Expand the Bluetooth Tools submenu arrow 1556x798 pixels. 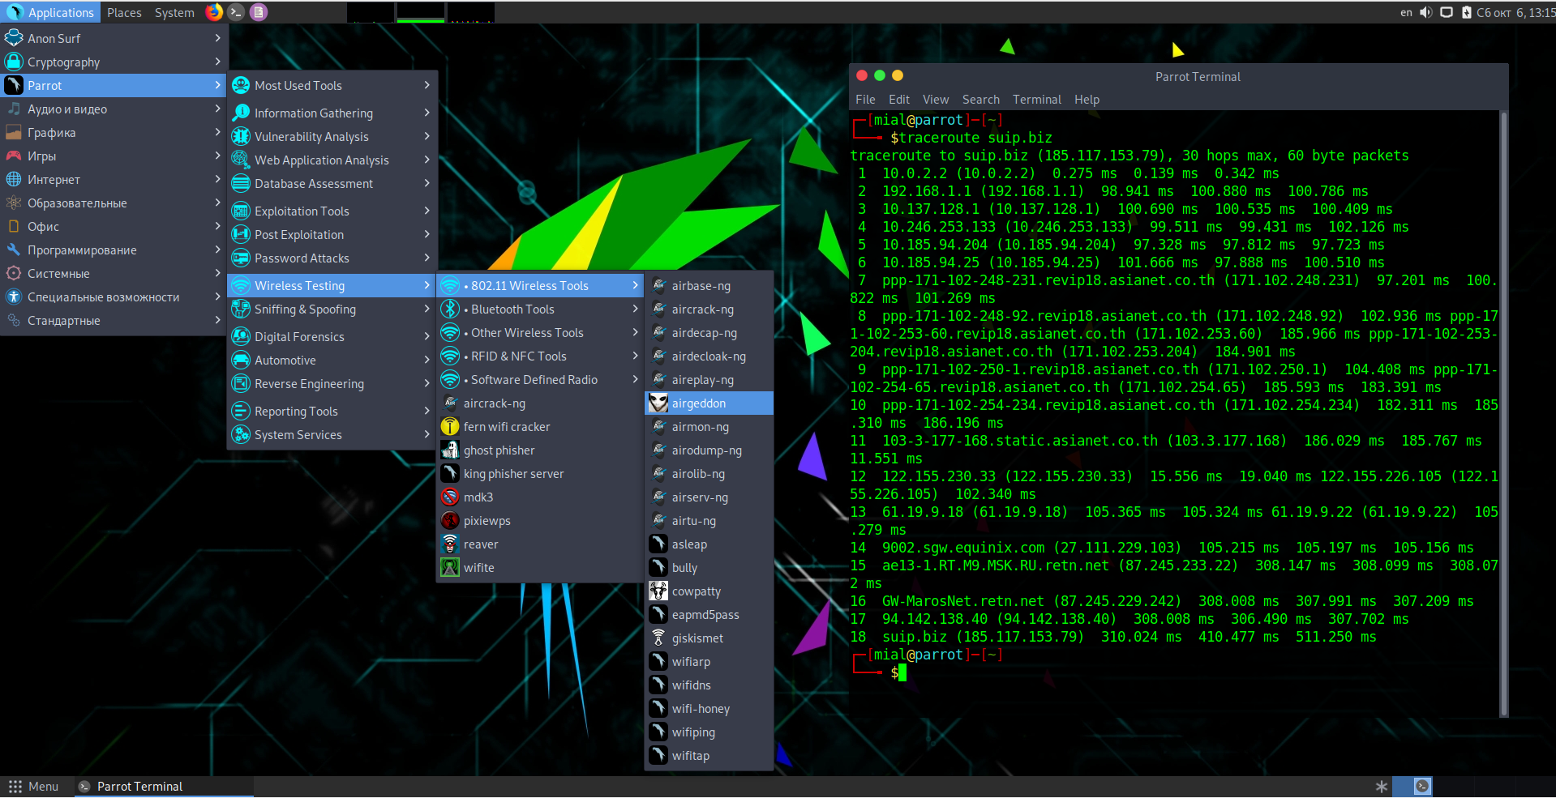635,309
